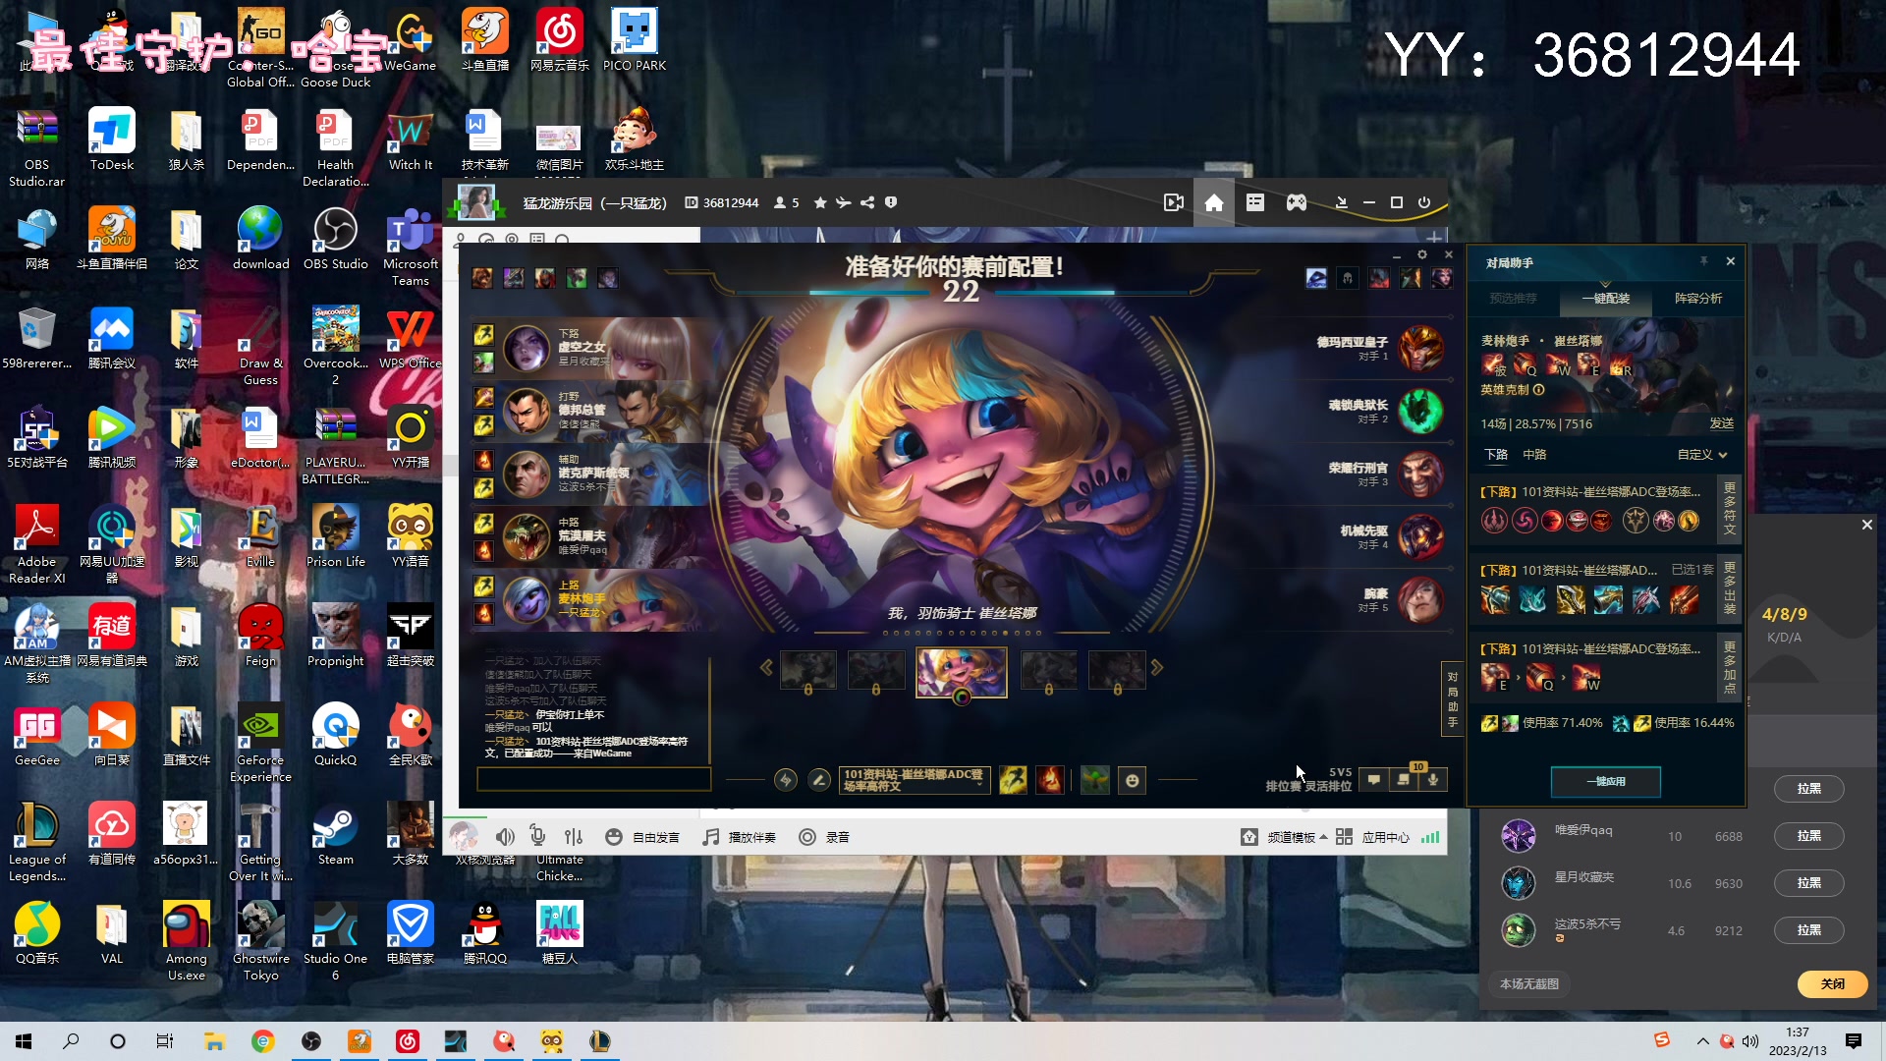Open Chrome from the taskbar
The image size is (1886, 1061).
click(x=262, y=1041)
